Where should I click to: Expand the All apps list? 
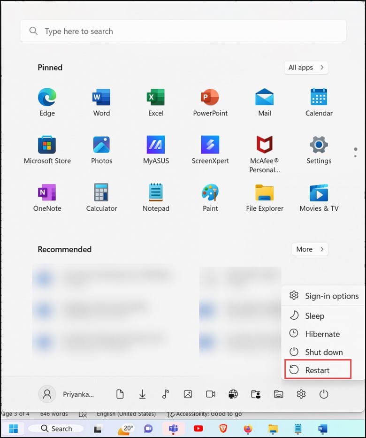pos(306,68)
